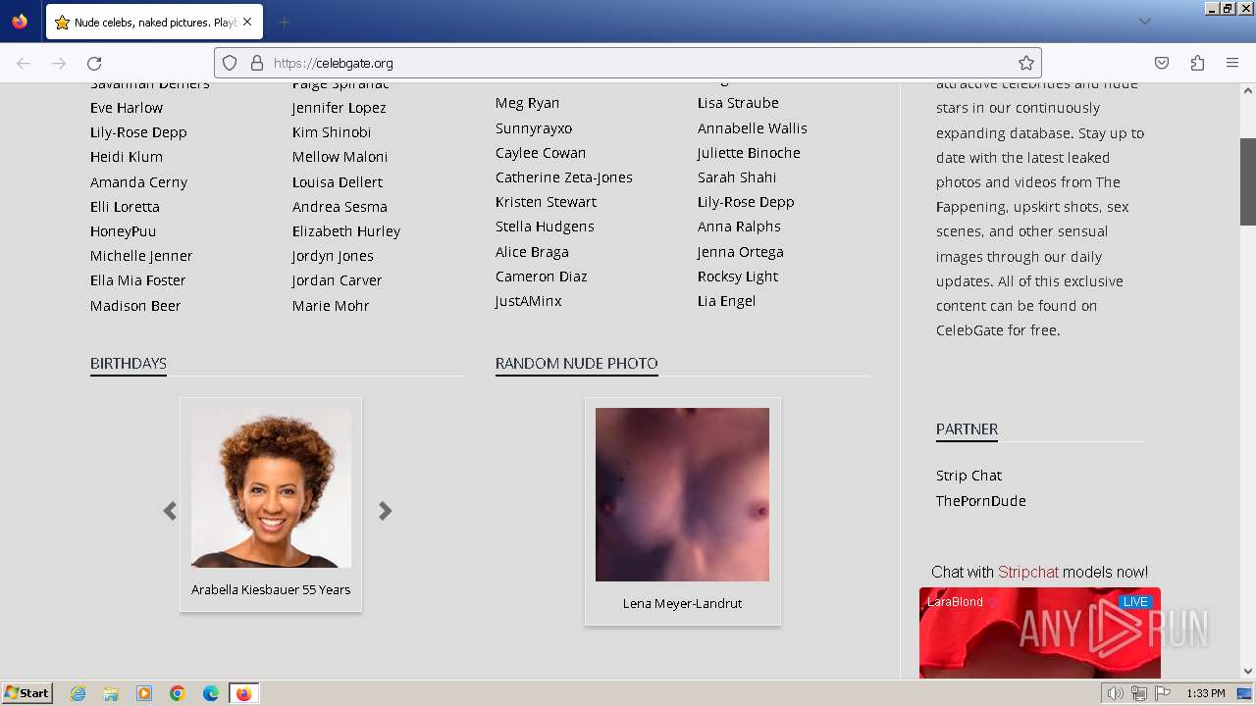Open the Juliette Binoche link

[749, 153]
